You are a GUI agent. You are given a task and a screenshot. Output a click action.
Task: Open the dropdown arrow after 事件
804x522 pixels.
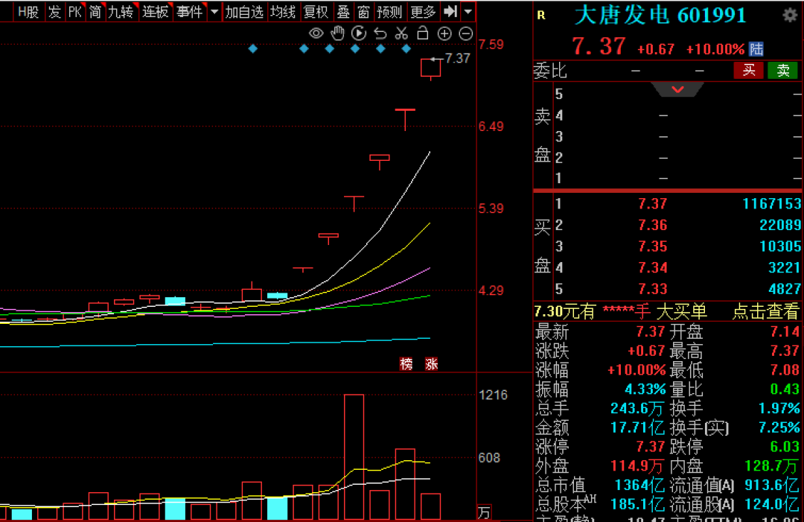coord(214,11)
